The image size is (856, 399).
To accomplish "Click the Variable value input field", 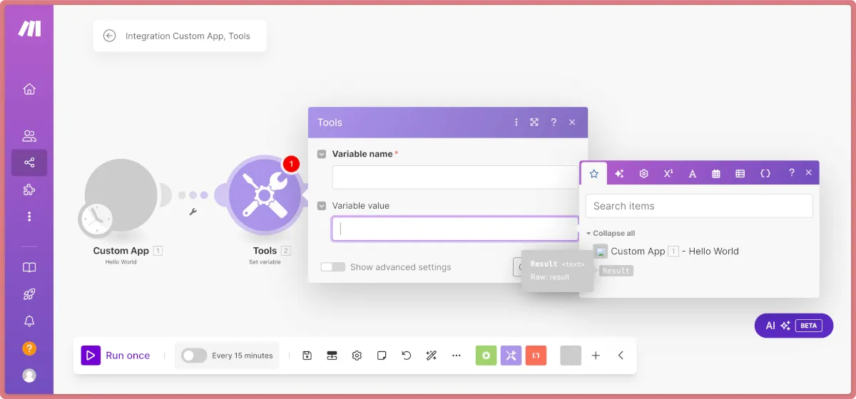I will coord(455,229).
